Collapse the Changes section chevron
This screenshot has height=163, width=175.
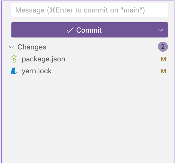pyautogui.click(x=11, y=47)
